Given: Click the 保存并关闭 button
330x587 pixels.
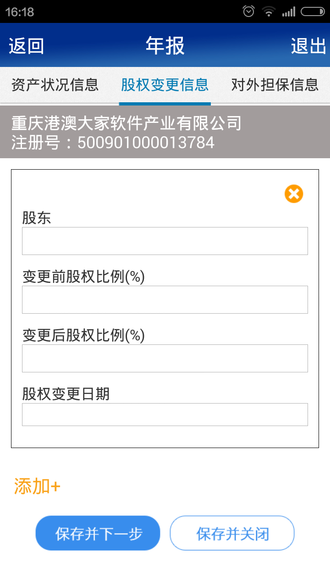Looking at the screenshot, I should point(232,533).
